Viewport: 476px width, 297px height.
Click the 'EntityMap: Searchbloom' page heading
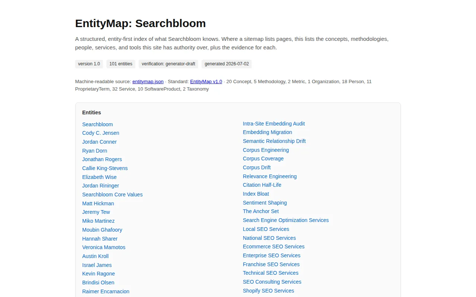[x=141, y=23]
